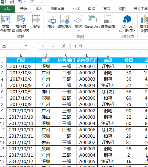Select column C header

(66, 55)
